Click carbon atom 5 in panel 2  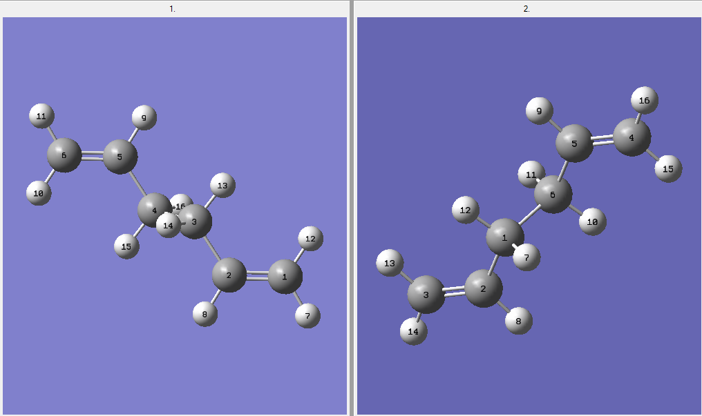coord(574,143)
